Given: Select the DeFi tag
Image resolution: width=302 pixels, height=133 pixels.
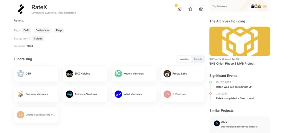Looking at the screenshot, I should coord(26,30).
